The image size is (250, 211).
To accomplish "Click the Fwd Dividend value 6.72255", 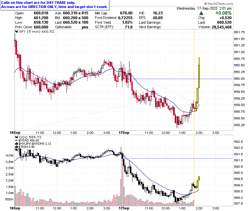I will pyautogui.click(x=125, y=18).
